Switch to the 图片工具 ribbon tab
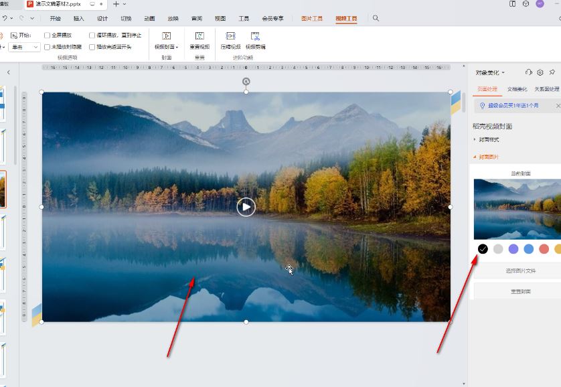The image size is (561, 387). click(x=312, y=19)
